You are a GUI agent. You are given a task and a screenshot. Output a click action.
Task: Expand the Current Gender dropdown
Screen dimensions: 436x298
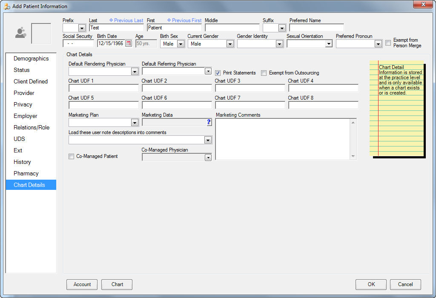coord(230,44)
